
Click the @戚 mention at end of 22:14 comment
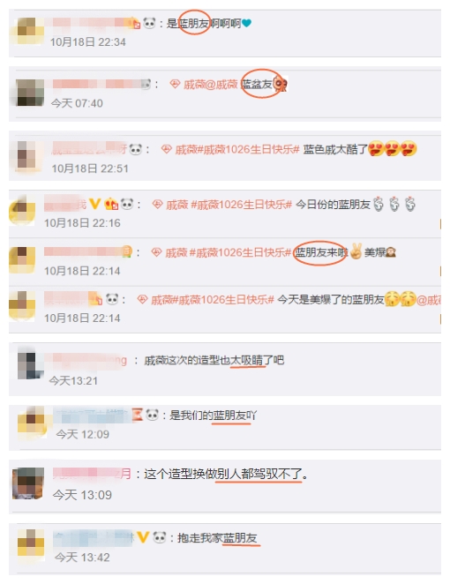[429, 300]
